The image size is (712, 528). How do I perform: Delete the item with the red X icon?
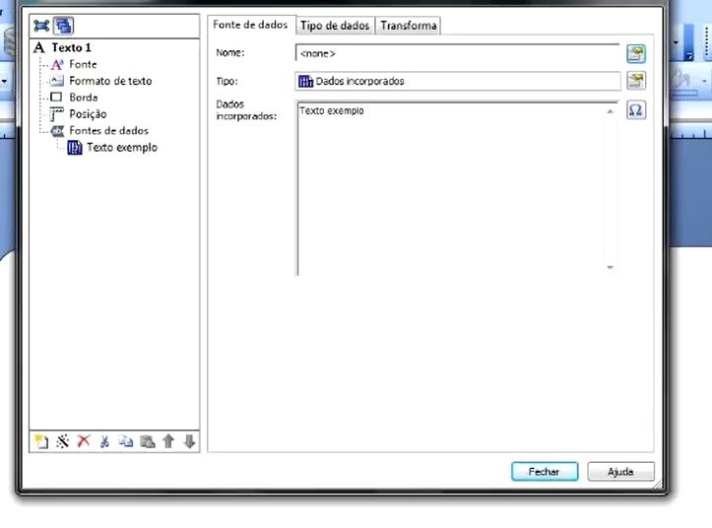(x=84, y=440)
